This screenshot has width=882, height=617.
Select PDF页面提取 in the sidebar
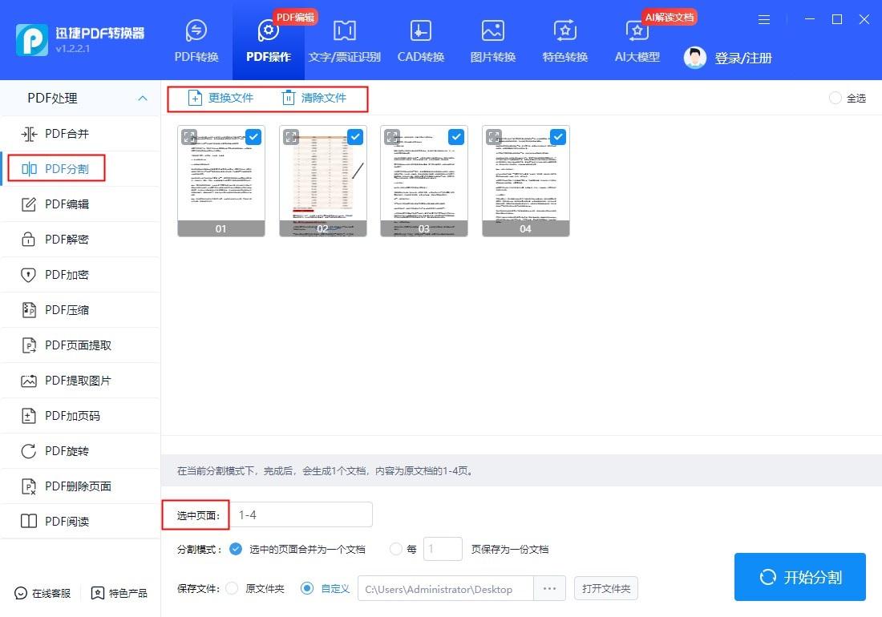click(x=80, y=345)
